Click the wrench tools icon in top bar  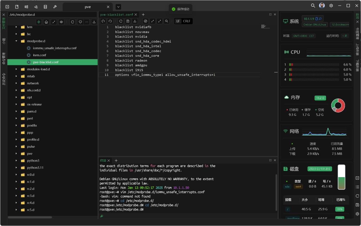55,6
